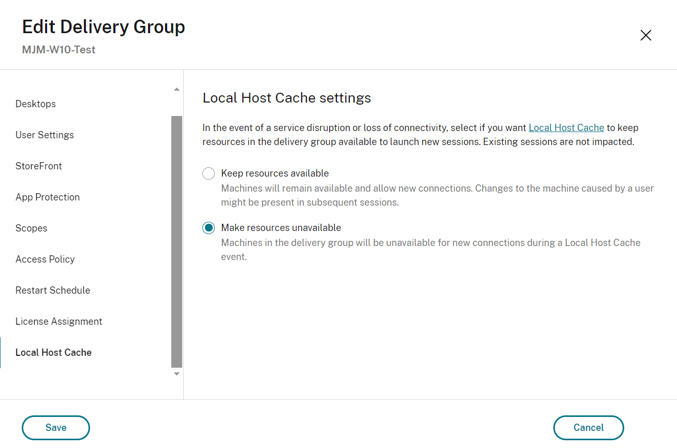Go to License Assignment settings
677x448 pixels.
59,321
